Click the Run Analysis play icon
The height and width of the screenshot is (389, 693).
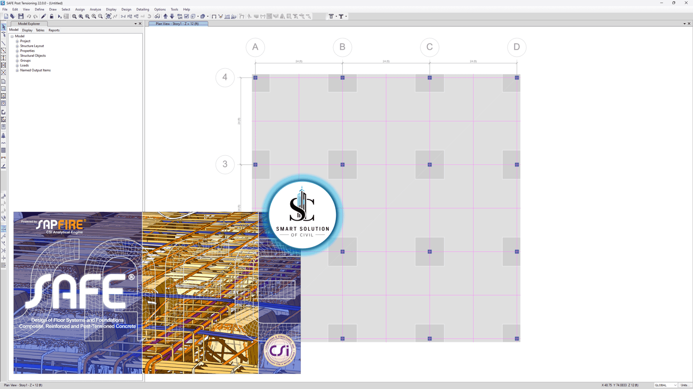60,16
